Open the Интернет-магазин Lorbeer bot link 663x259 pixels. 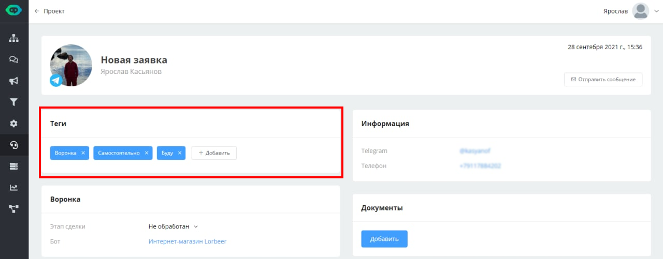(x=188, y=241)
